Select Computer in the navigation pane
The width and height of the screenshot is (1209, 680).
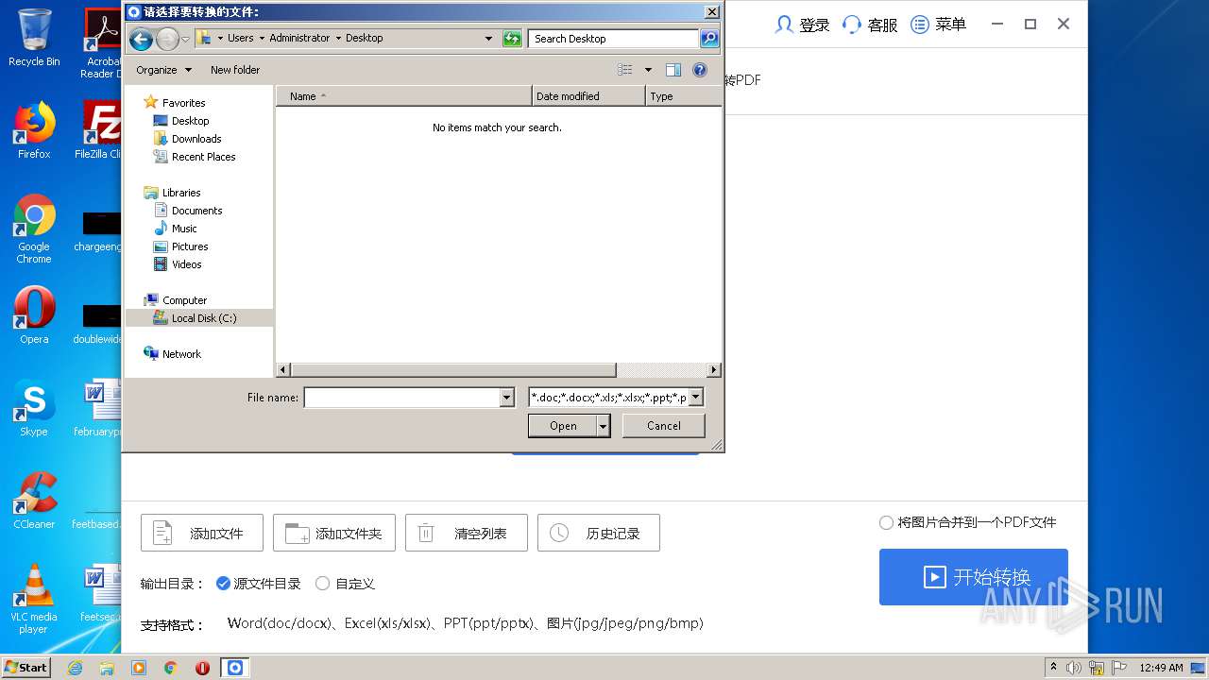tap(184, 300)
